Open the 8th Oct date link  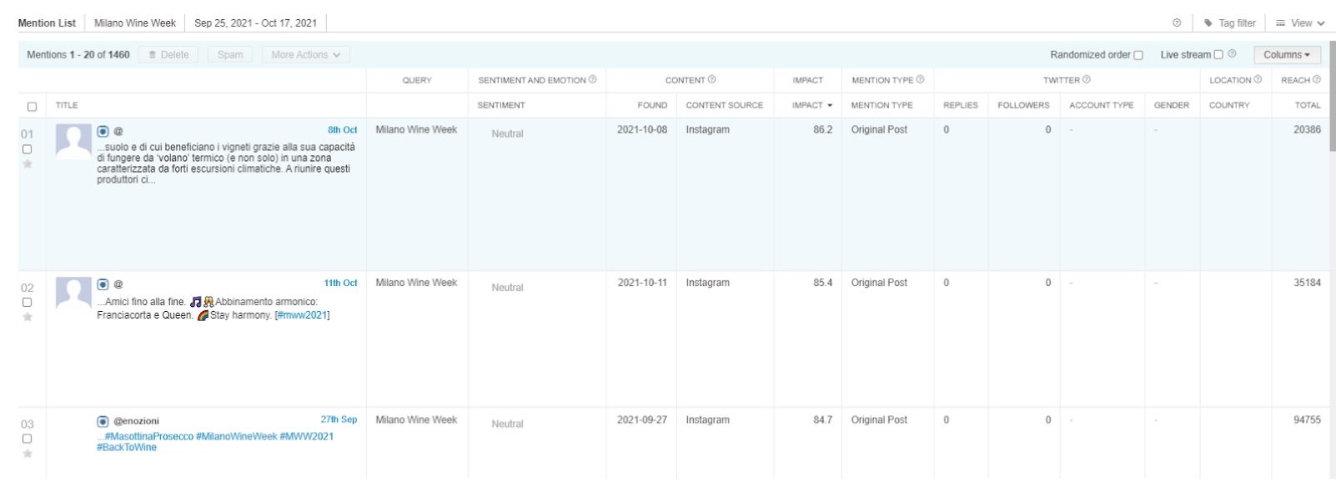click(342, 130)
